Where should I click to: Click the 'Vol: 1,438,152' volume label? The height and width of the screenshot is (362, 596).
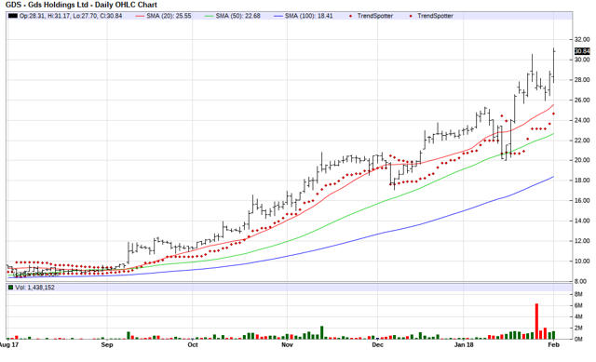(35, 288)
